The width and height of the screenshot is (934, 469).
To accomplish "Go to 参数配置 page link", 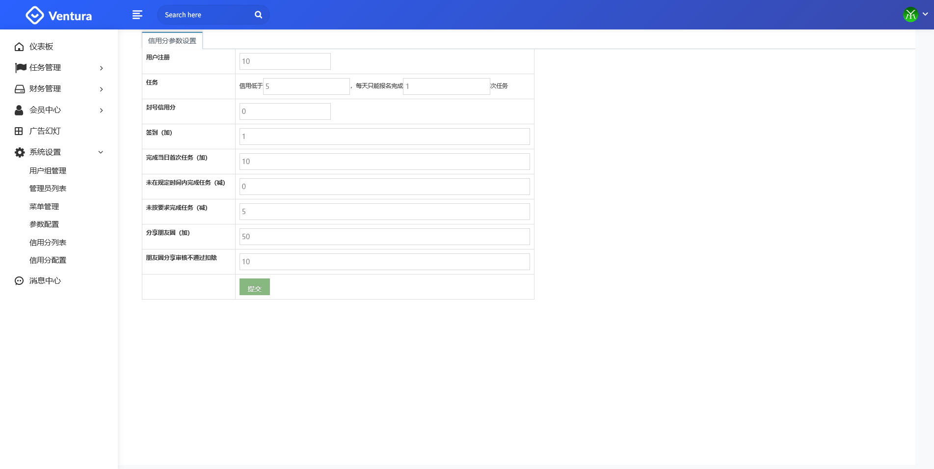I will pyautogui.click(x=44, y=224).
